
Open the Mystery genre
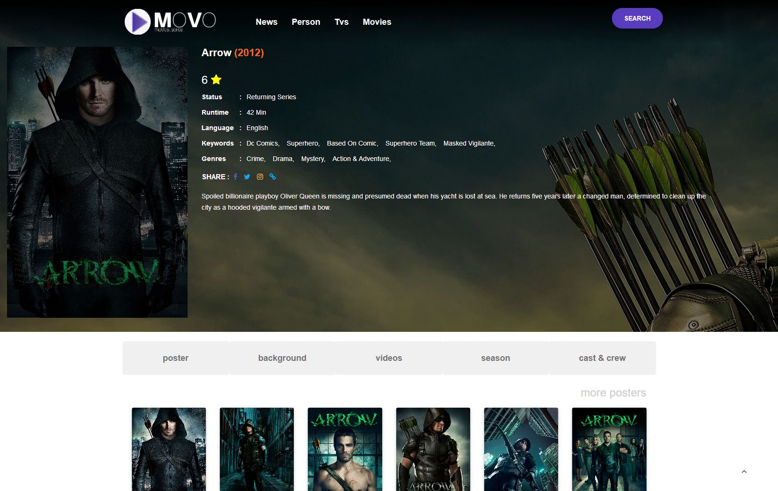[313, 159]
